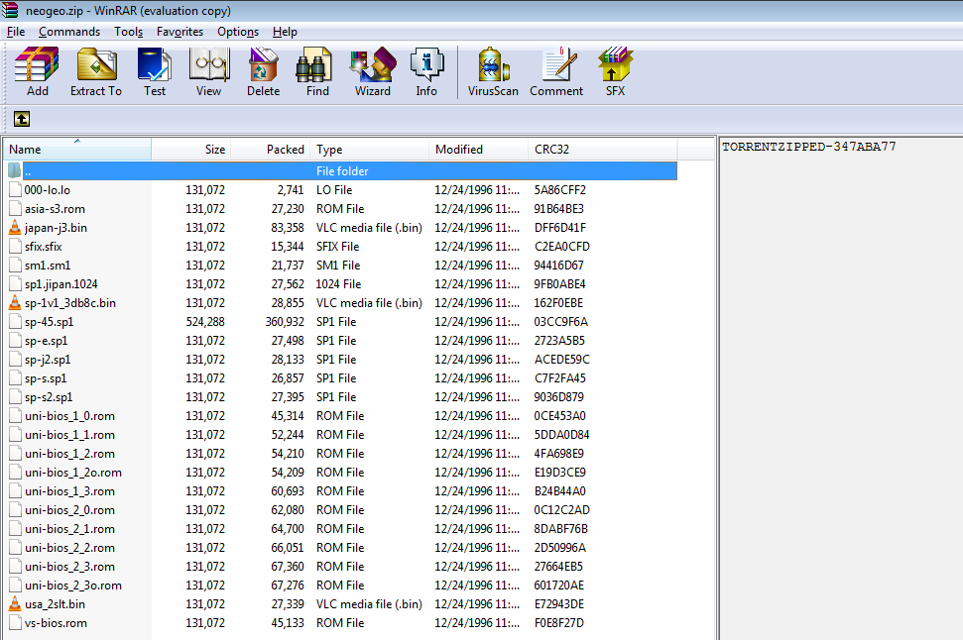Select the sp-e.sp1 file name
The height and width of the screenshot is (640, 963).
46,341
